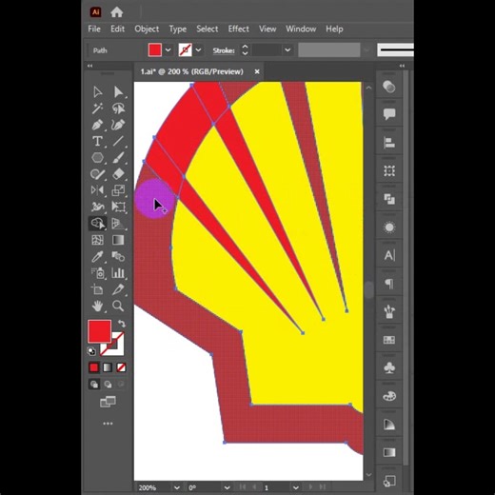495x495 pixels.
Task: Choose the Lasso tool
Action: pyautogui.click(x=118, y=109)
